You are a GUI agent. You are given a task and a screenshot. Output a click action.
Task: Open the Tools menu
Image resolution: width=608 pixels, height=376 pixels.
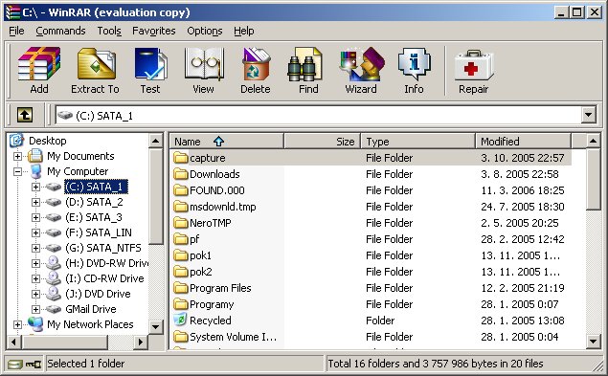(109, 31)
